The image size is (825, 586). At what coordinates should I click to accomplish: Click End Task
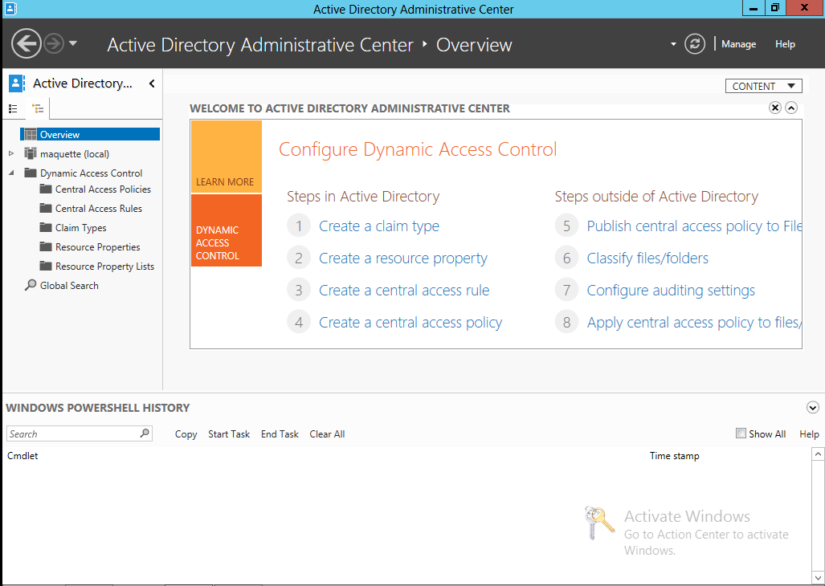(x=280, y=434)
